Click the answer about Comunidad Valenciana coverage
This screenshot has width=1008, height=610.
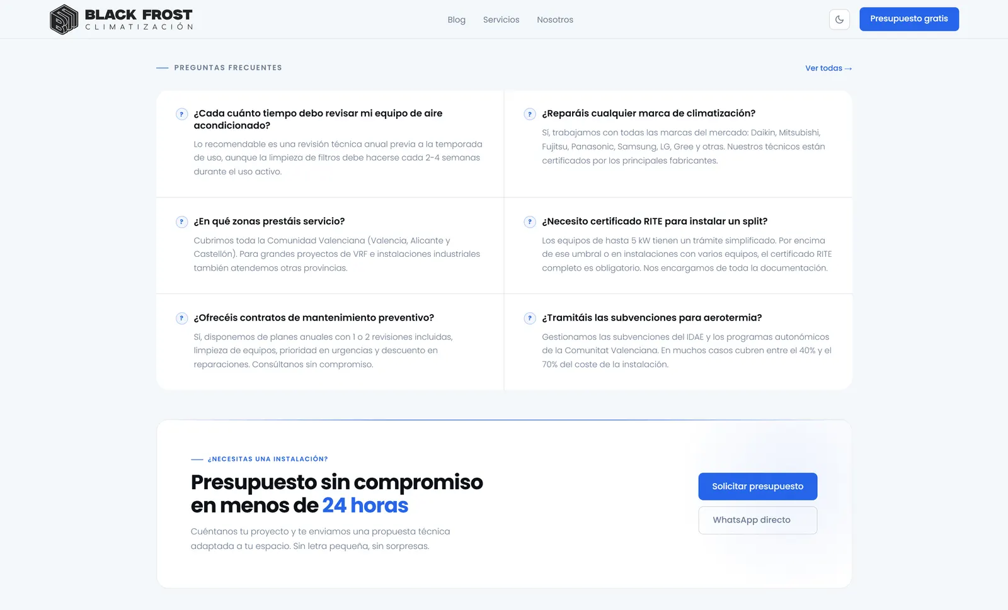click(337, 254)
